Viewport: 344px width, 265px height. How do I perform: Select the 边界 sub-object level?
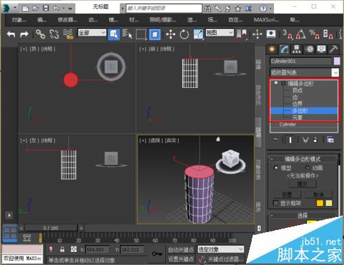[297, 104]
